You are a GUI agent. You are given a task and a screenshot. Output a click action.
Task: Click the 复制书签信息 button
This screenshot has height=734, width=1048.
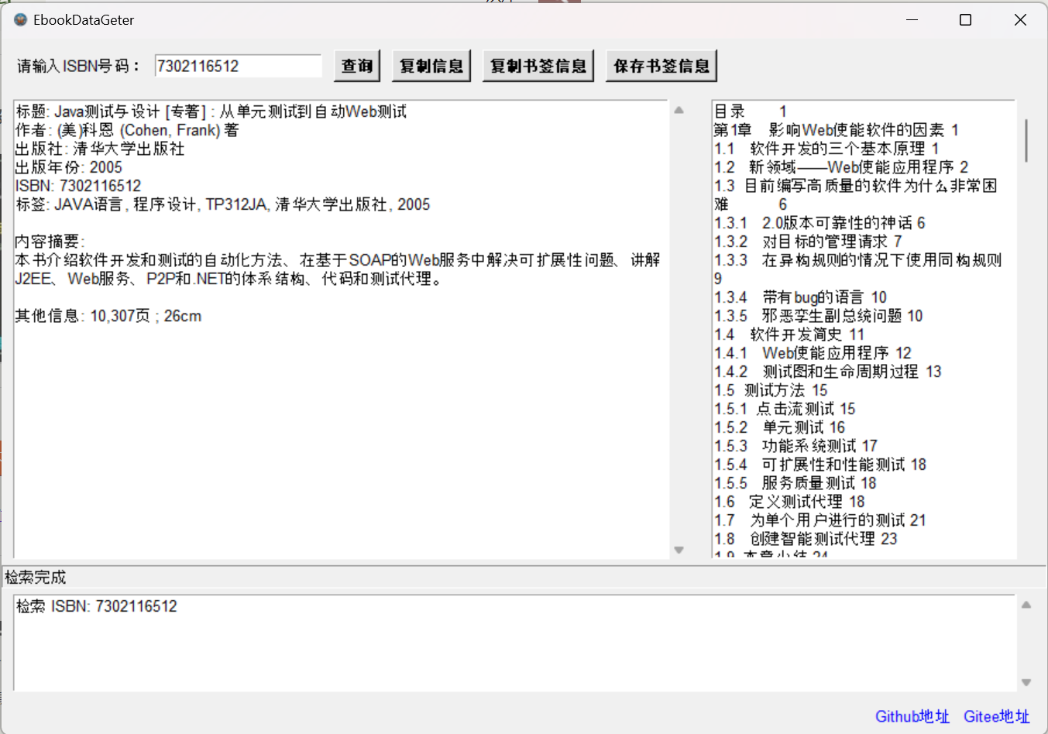[x=538, y=66]
